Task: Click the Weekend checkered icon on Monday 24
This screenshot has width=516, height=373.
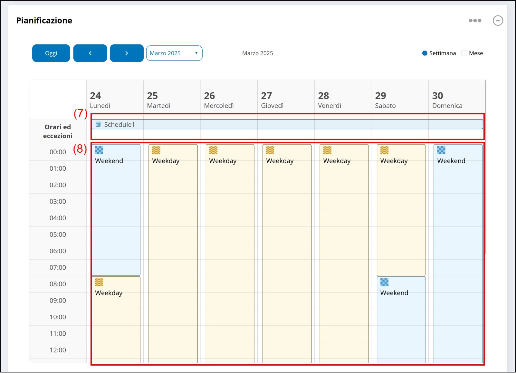Action: point(99,150)
